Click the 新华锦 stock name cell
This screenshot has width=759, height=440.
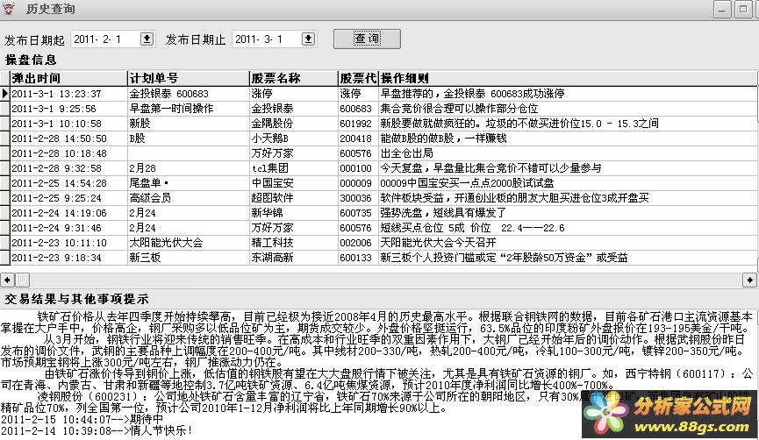(x=294, y=213)
